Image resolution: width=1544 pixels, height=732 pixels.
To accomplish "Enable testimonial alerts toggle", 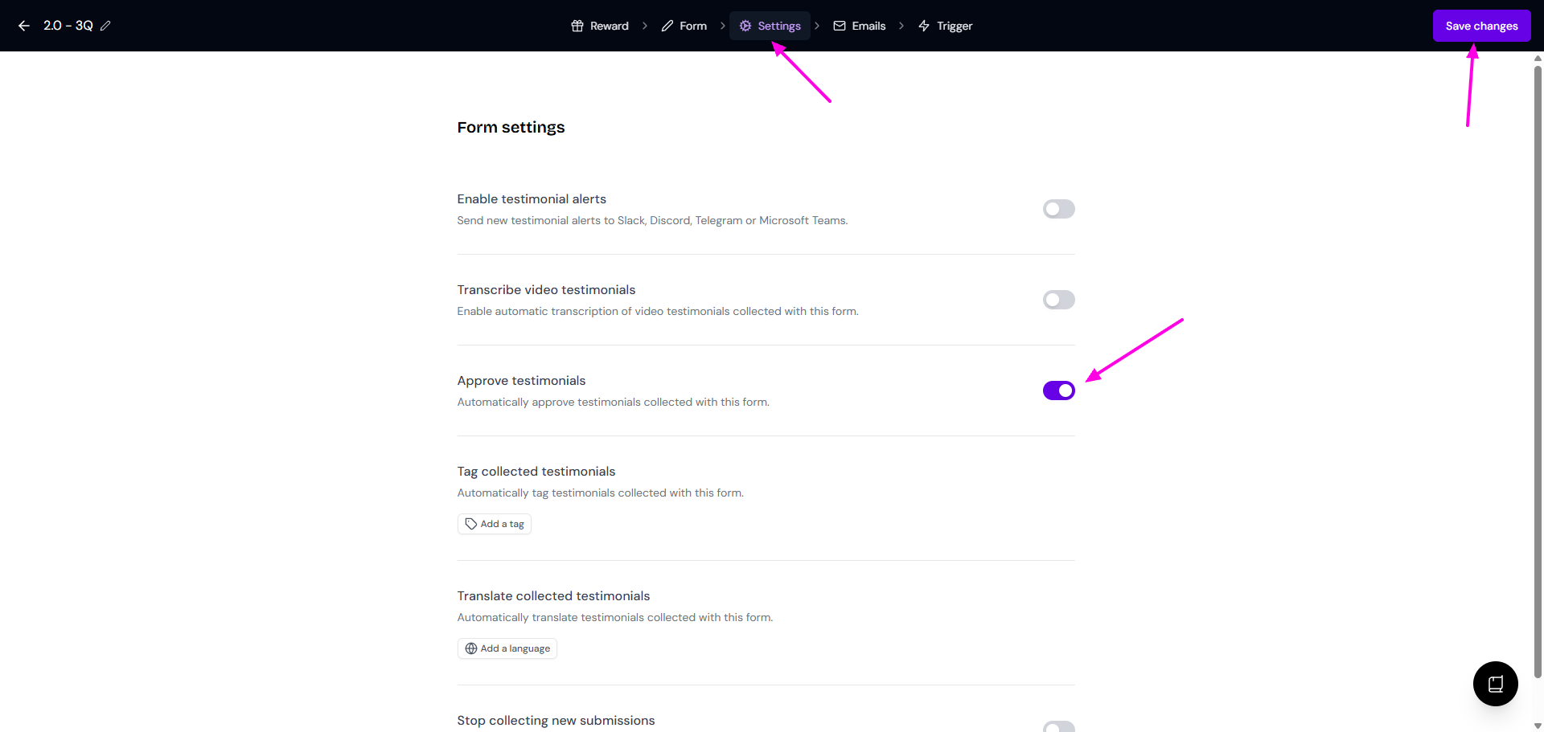I will click(1058, 209).
